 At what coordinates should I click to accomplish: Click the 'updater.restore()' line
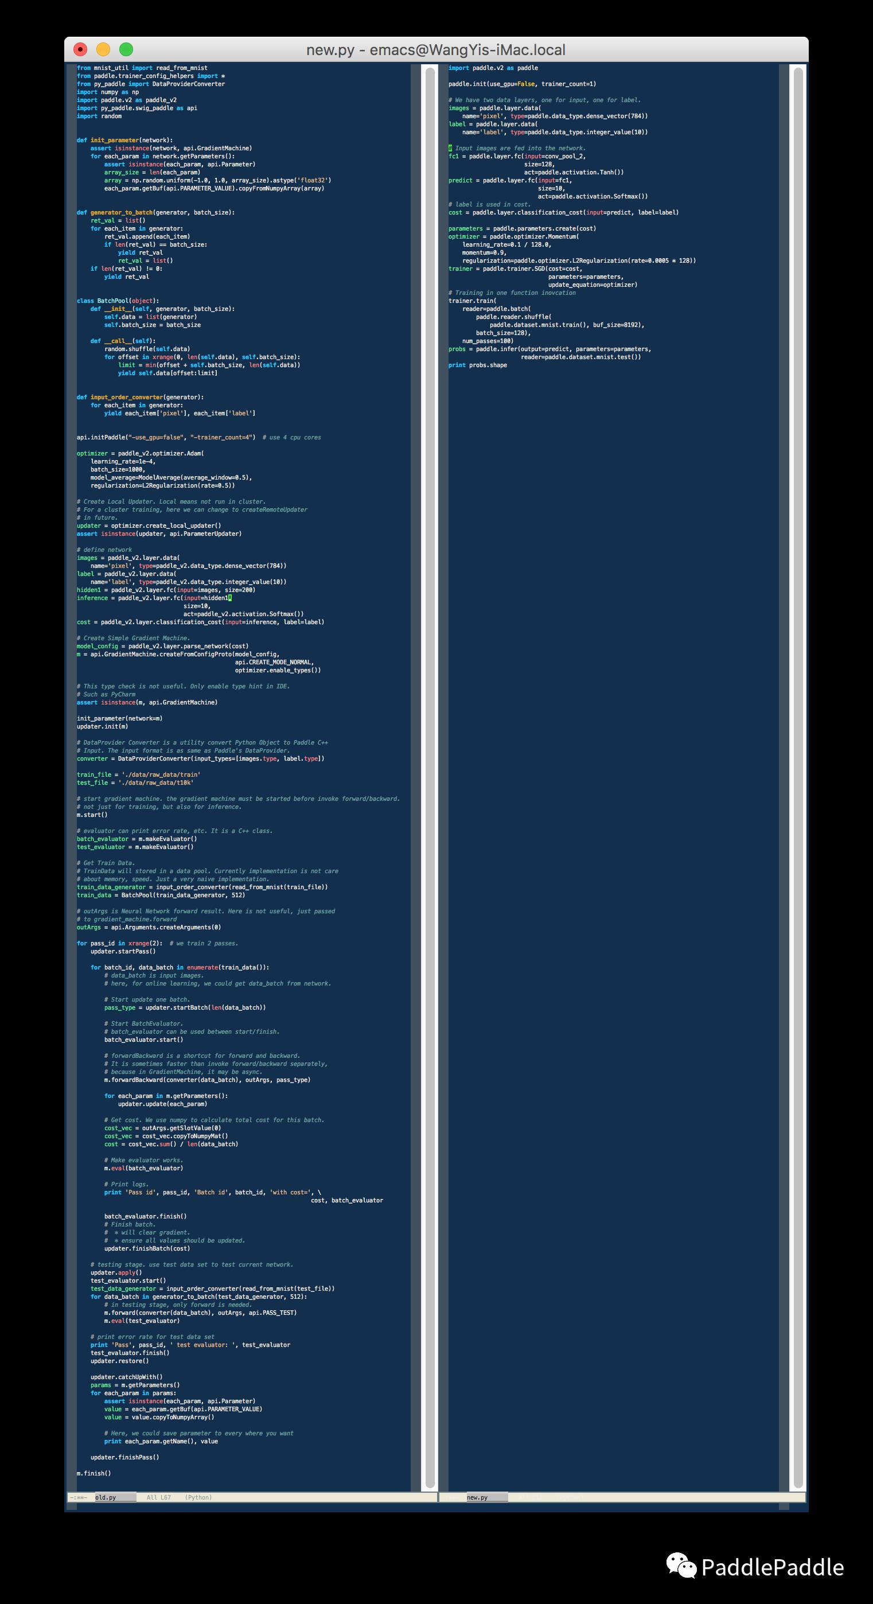pos(119,1361)
